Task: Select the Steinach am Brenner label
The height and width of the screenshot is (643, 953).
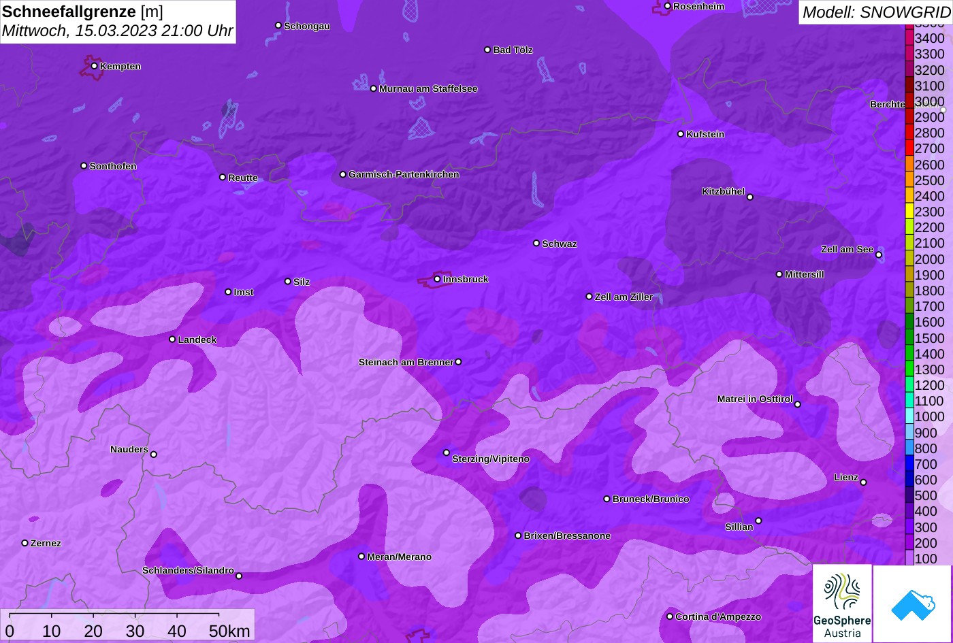Action: tap(406, 362)
